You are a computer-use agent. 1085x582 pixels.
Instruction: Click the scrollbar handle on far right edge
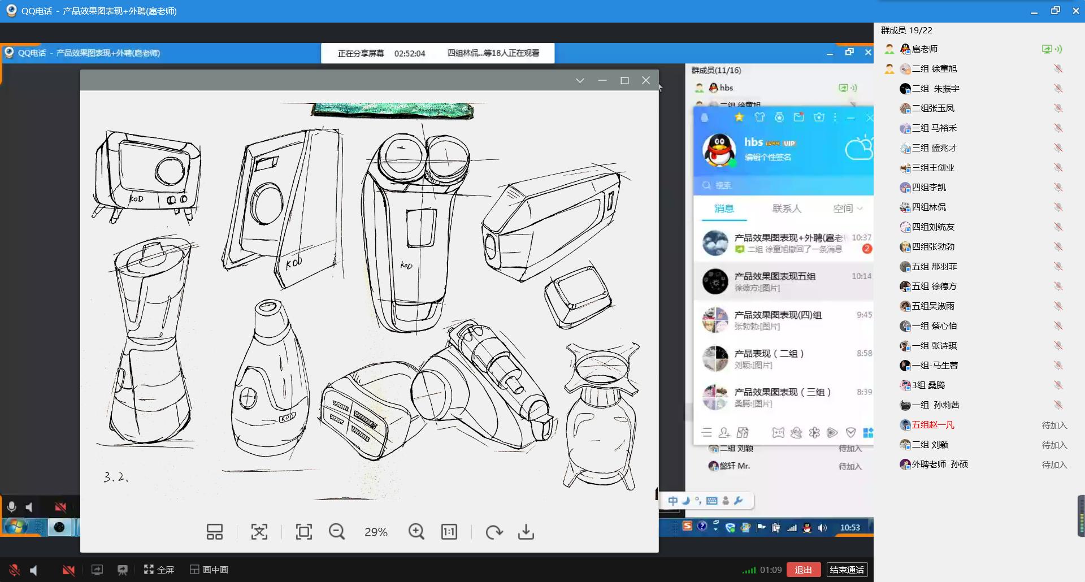pyautogui.click(x=1080, y=515)
